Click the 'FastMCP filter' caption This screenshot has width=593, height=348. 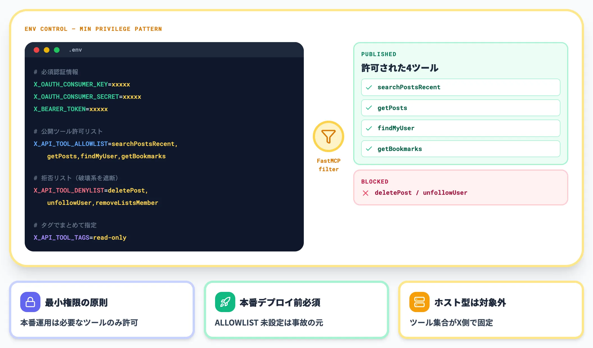point(329,165)
